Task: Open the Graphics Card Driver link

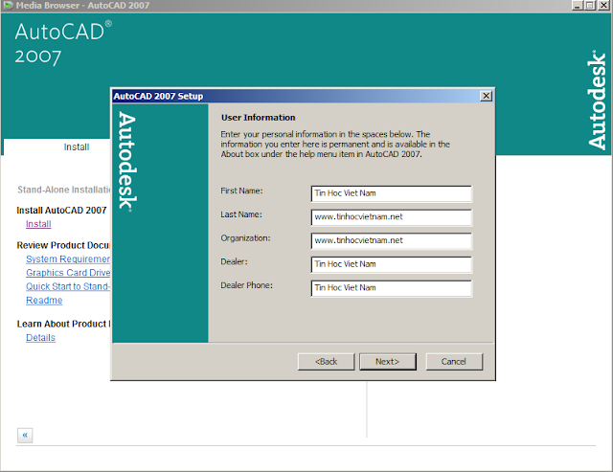Action: pyautogui.click(x=68, y=273)
